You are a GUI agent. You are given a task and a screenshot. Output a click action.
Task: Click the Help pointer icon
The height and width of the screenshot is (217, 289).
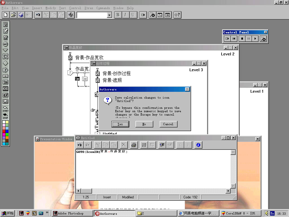(177, 15)
